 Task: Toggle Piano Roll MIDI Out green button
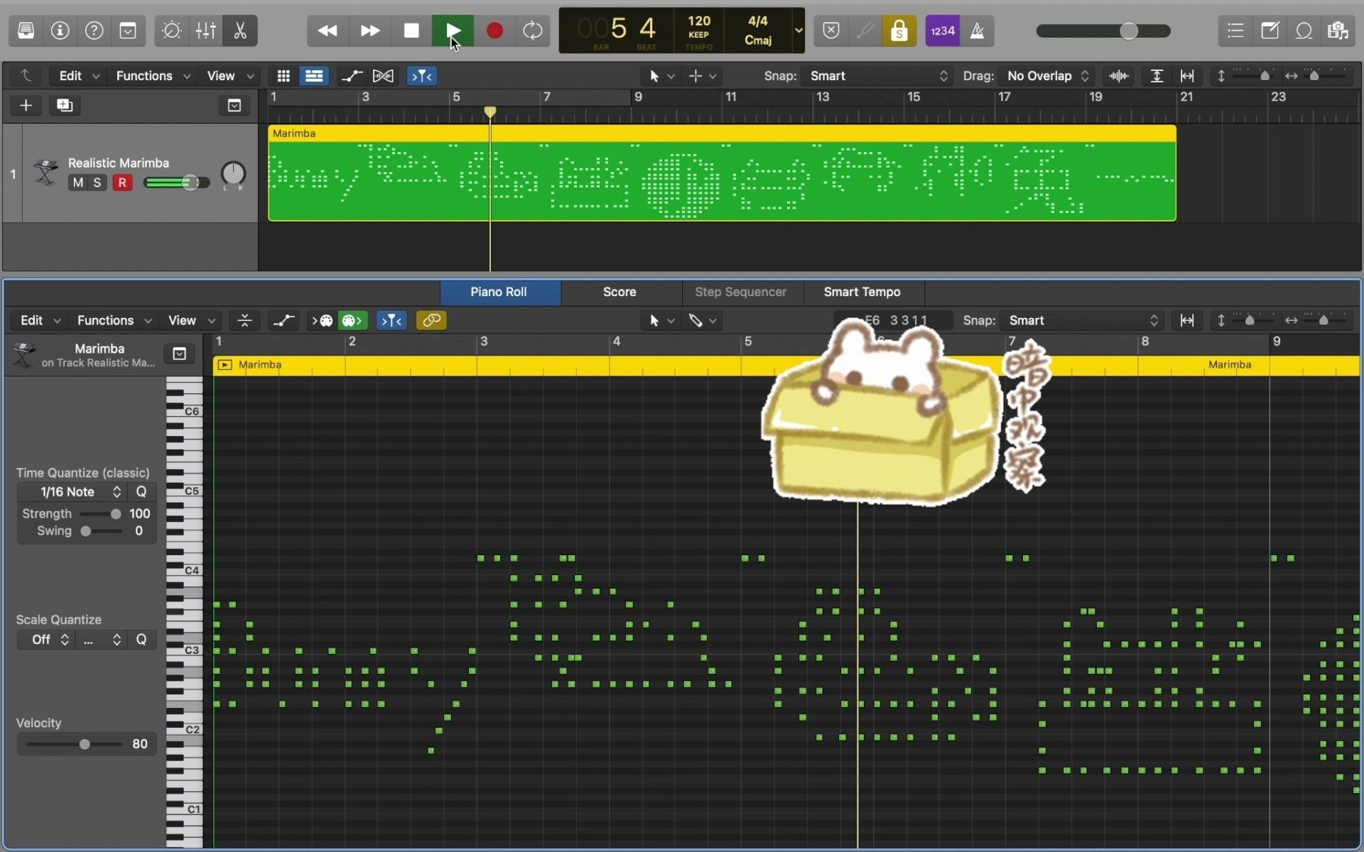click(x=352, y=320)
